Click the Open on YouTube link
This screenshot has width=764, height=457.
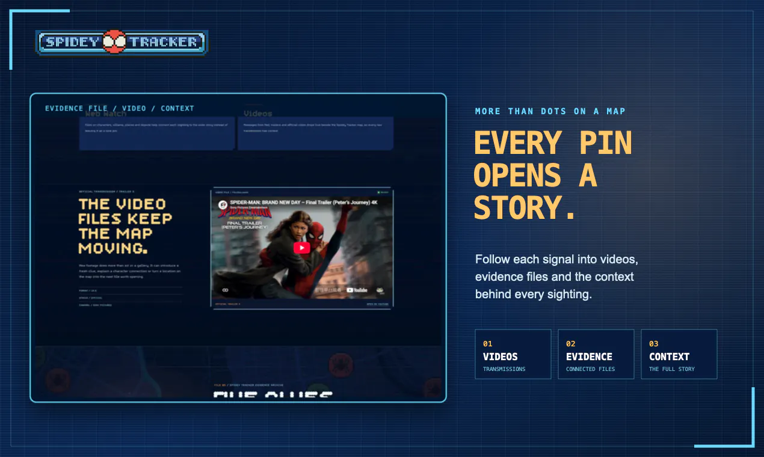(378, 305)
